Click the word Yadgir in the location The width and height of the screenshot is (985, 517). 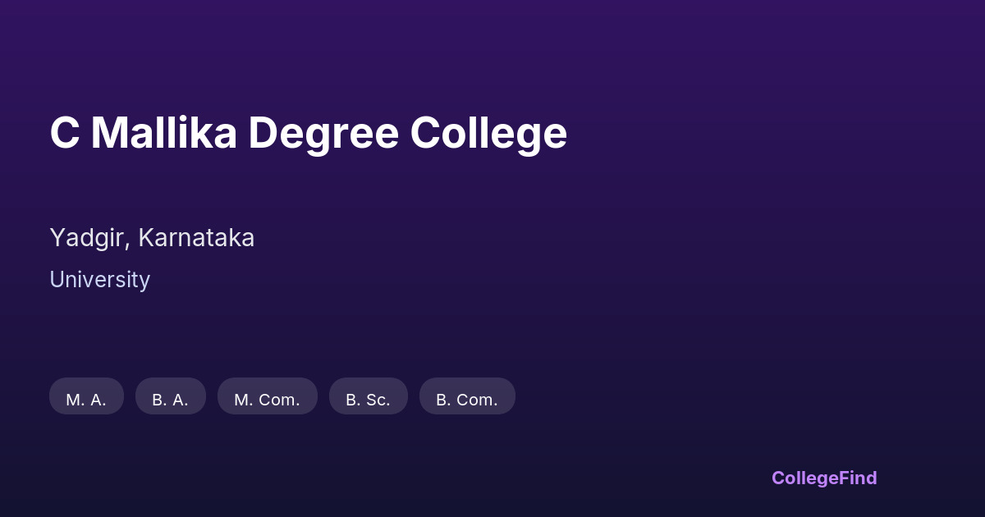tap(88, 237)
